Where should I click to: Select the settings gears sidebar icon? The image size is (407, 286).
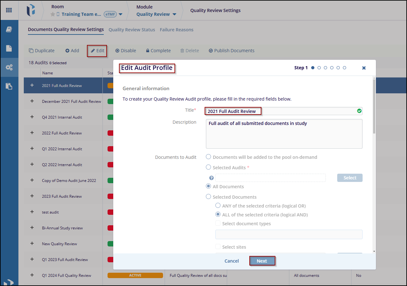click(9, 67)
